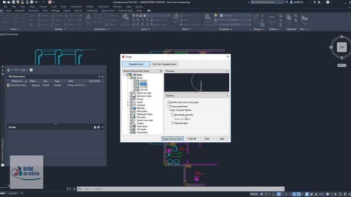This screenshot has height=197, width=351.
Task: Uncheck the Materials checkbox in purge tree
Action: (131, 108)
